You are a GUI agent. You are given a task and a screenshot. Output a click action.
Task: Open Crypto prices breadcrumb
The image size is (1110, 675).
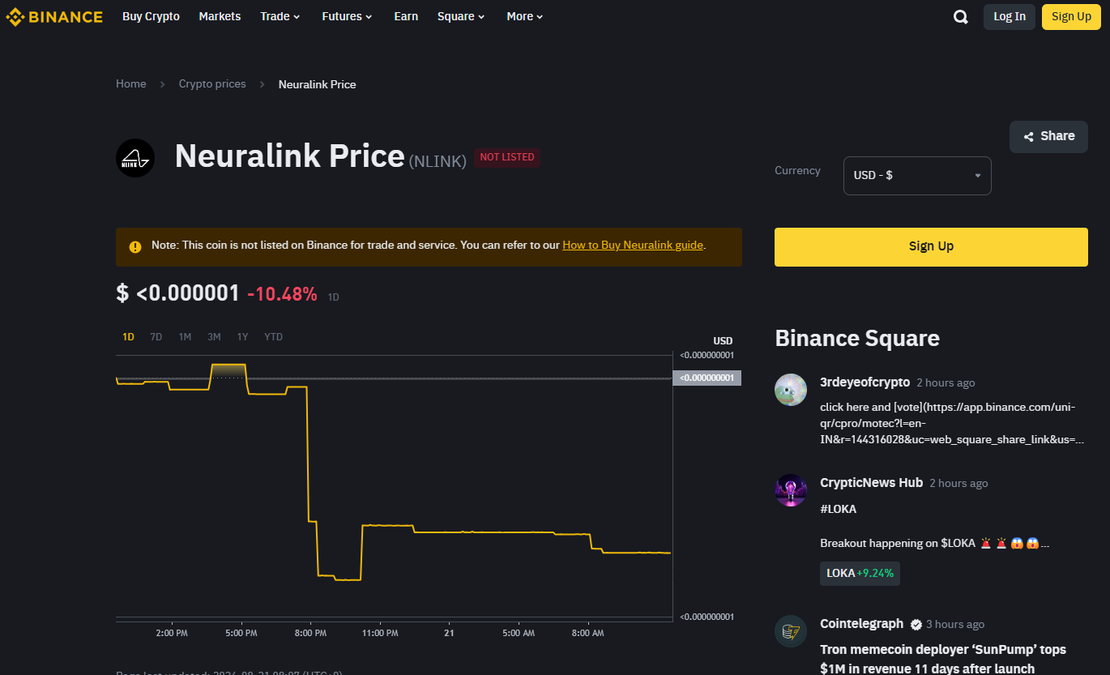pos(212,84)
